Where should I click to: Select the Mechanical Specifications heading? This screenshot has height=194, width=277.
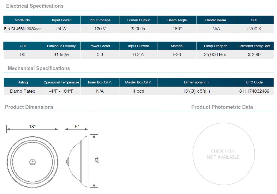click(39, 68)
